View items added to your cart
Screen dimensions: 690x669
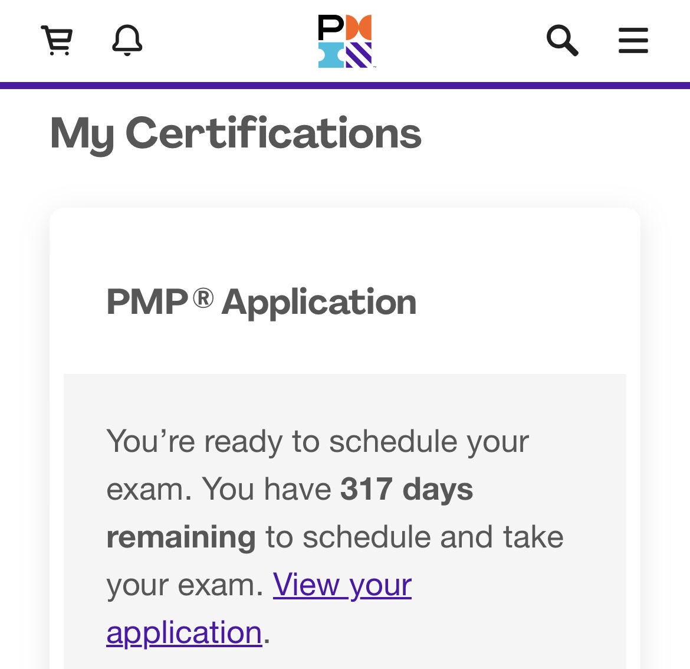(57, 41)
